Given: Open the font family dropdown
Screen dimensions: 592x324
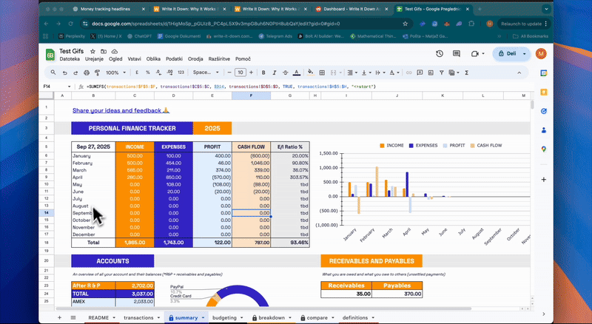Looking at the screenshot, I should [x=203, y=72].
